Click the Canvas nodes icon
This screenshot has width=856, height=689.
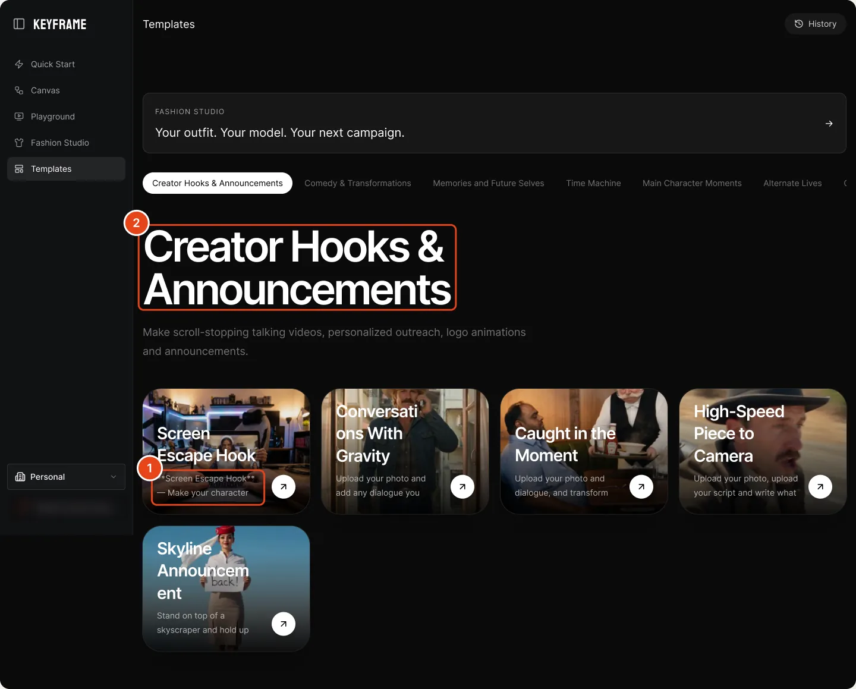19,90
